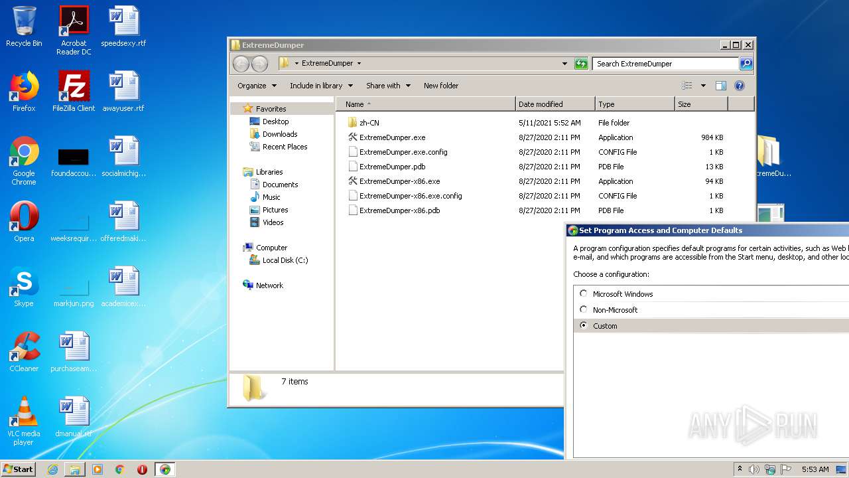
Task: Open Network in the navigation pane
Action: pos(269,285)
